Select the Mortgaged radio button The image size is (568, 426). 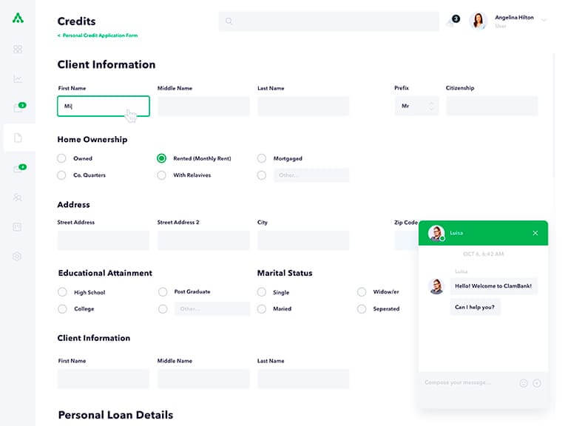(262, 158)
